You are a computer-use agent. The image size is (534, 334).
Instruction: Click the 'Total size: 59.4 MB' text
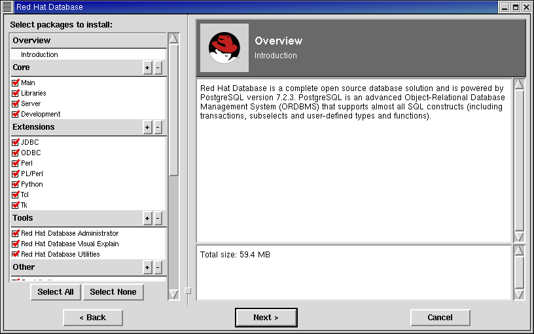(235, 255)
